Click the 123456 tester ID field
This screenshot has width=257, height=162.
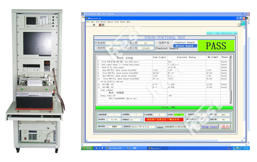click(146, 48)
